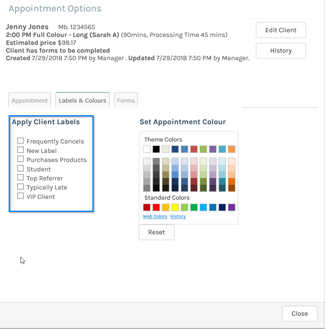
Task: Close the Appointment Options dialog
Action: point(299,313)
